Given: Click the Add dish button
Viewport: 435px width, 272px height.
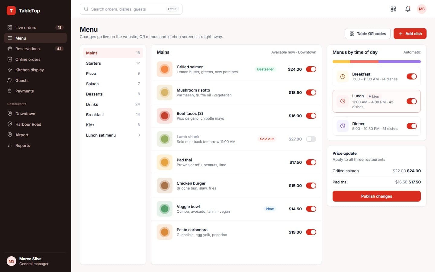Looking at the screenshot, I should point(410,34).
